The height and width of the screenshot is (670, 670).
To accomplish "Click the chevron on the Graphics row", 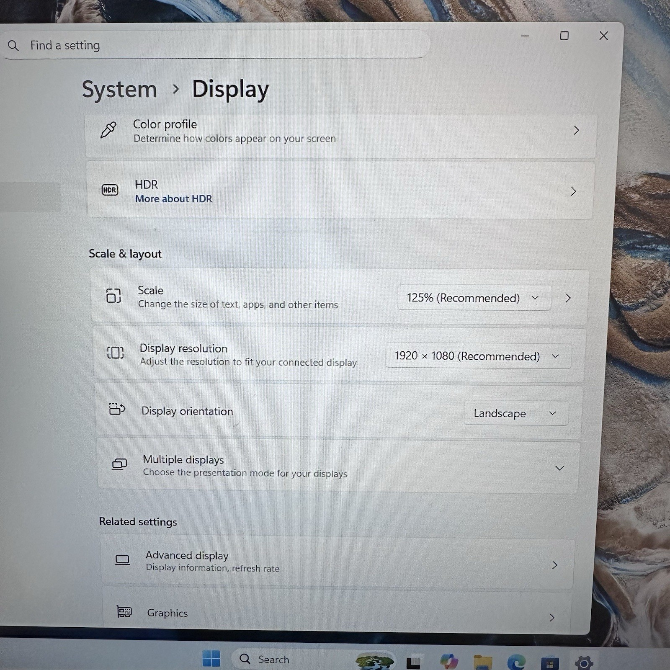I will pos(552,618).
